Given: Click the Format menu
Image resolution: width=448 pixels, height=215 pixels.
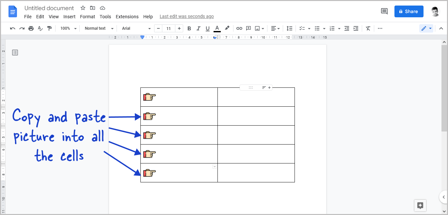Looking at the screenshot, I should tap(88, 17).
